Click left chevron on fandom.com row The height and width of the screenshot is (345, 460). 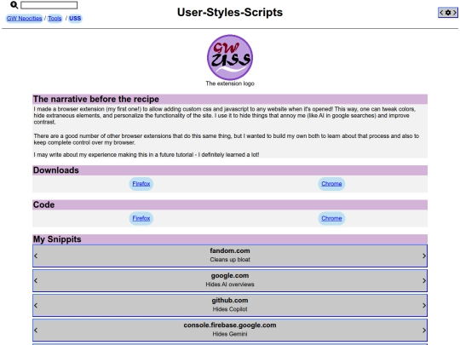[x=36, y=256]
